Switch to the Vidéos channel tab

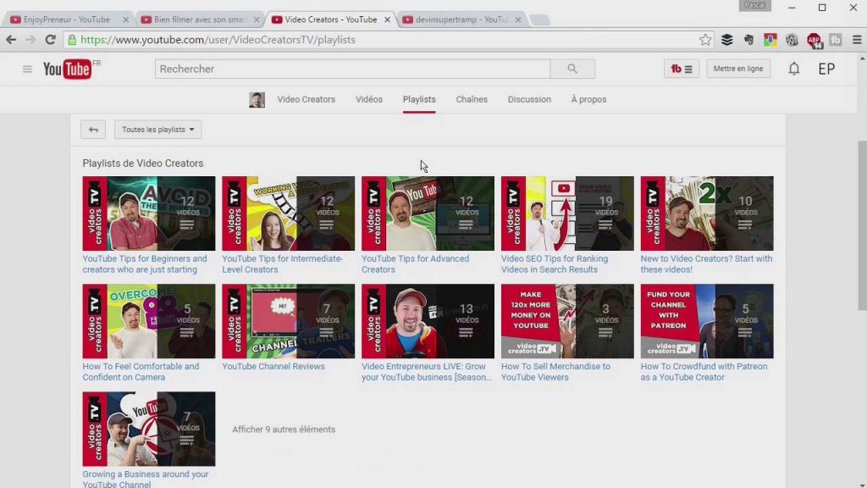click(369, 100)
